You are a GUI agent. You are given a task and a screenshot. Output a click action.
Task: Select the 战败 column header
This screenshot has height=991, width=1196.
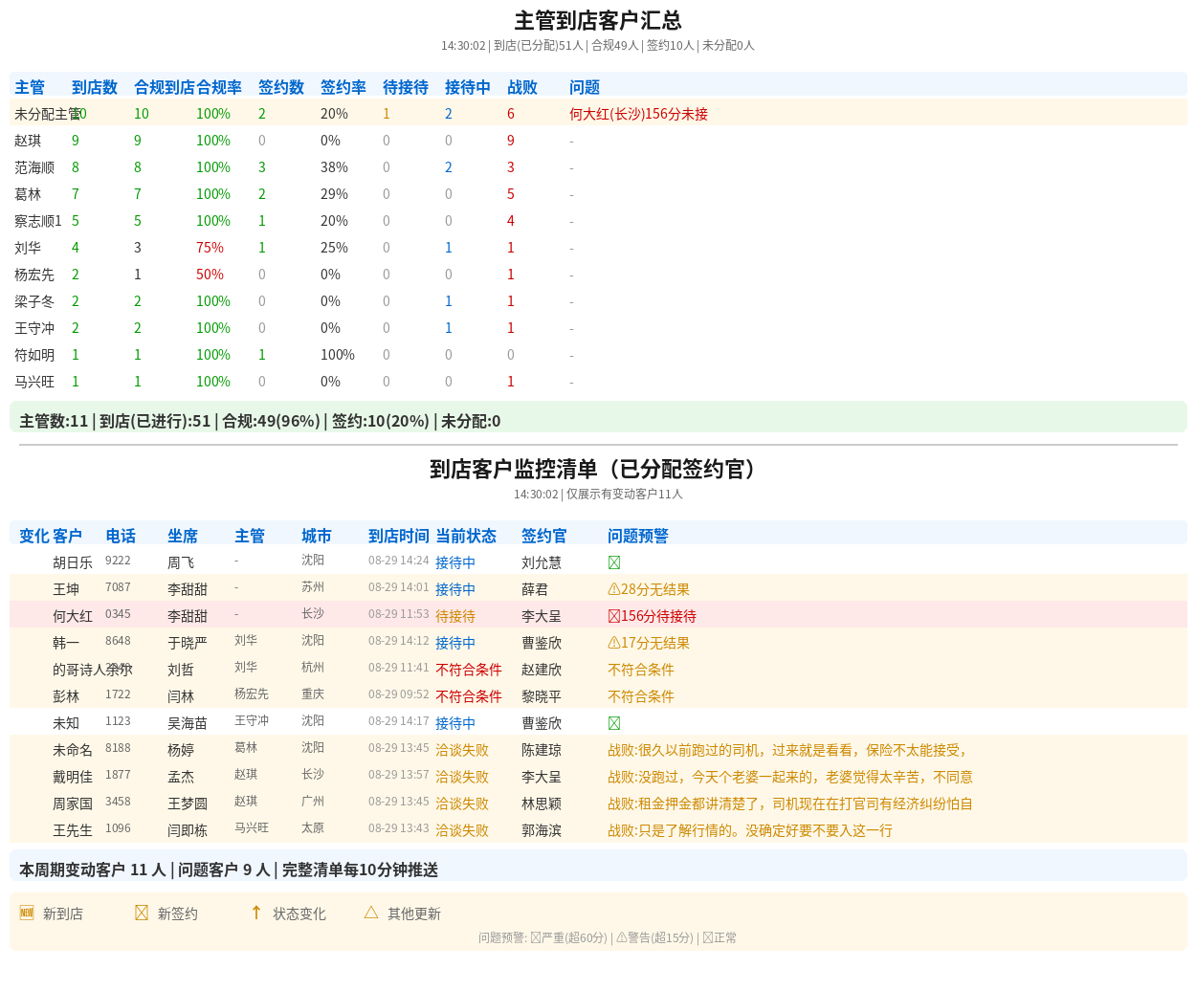pos(522,87)
